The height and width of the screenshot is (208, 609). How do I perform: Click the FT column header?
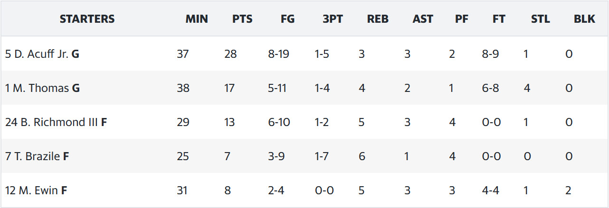499,19
